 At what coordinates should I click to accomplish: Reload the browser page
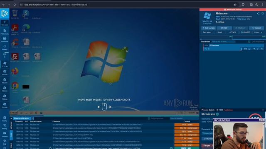click(15, 5)
